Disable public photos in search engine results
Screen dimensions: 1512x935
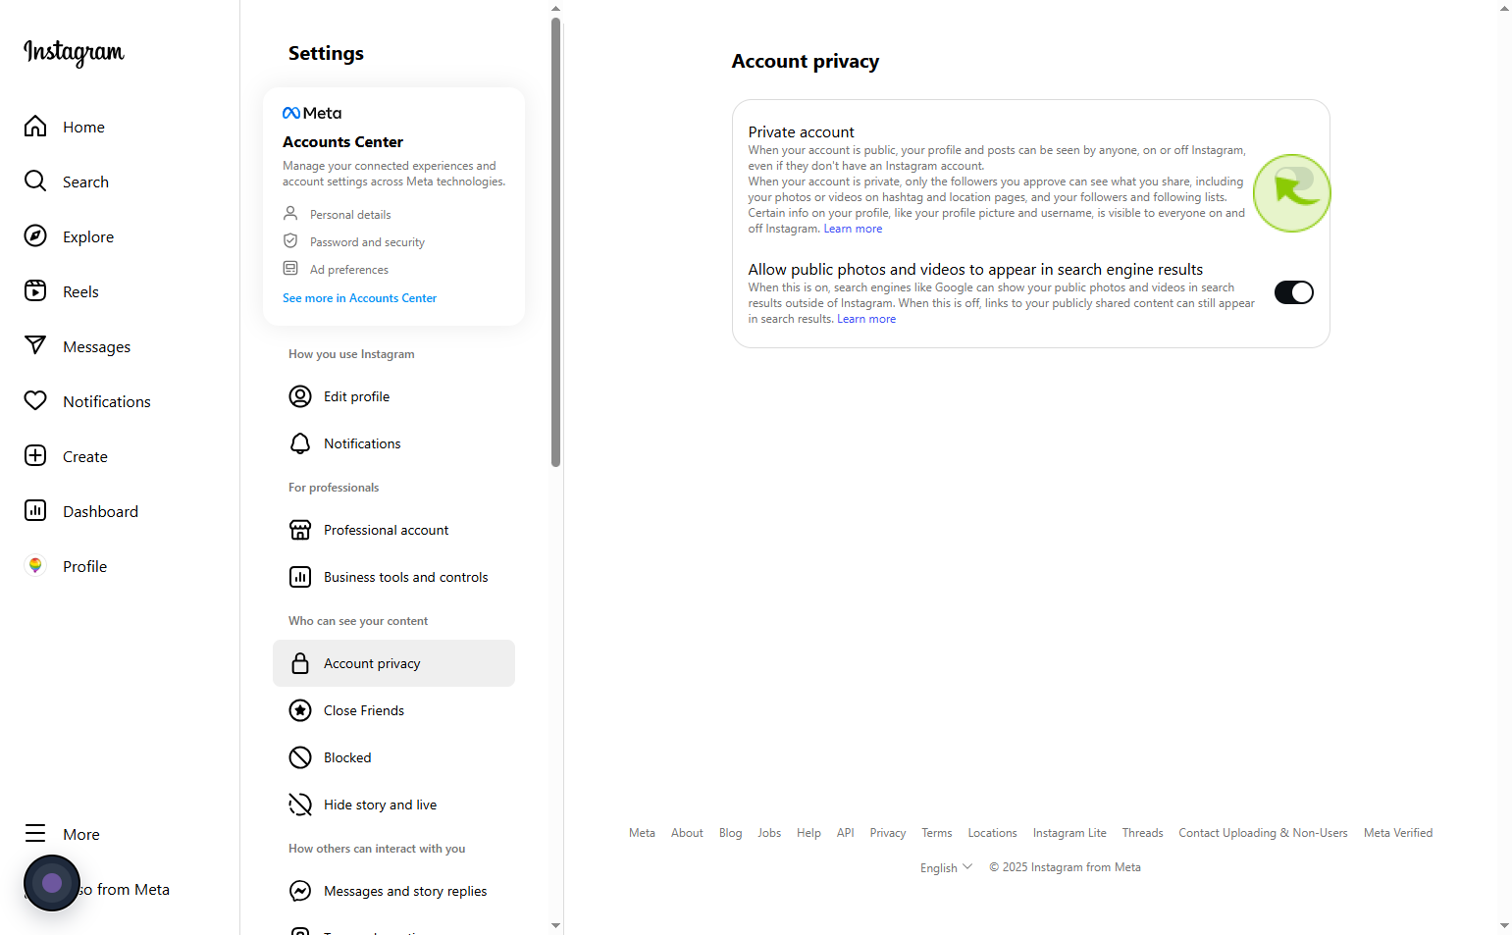[1293, 292]
